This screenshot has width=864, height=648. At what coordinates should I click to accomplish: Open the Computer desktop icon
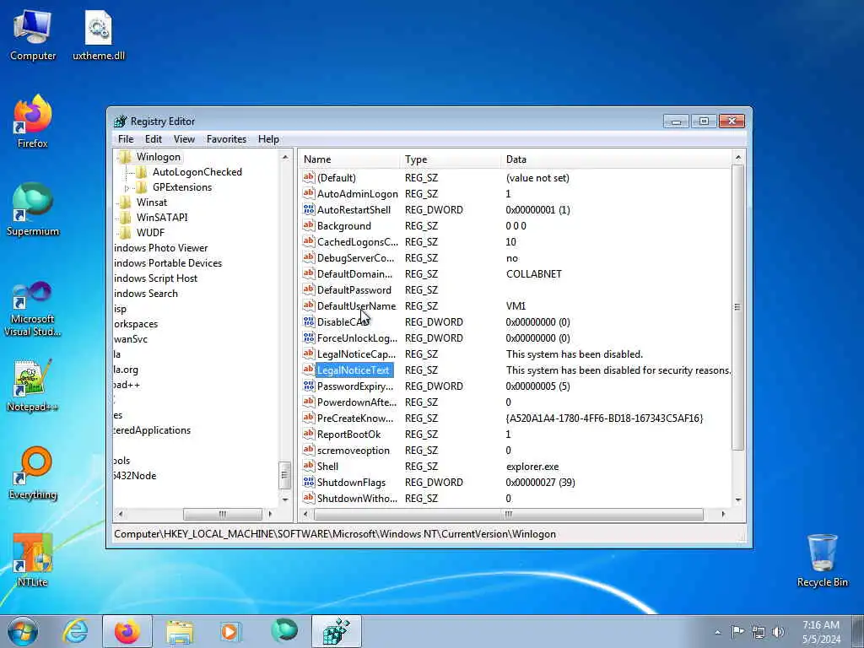[33, 35]
